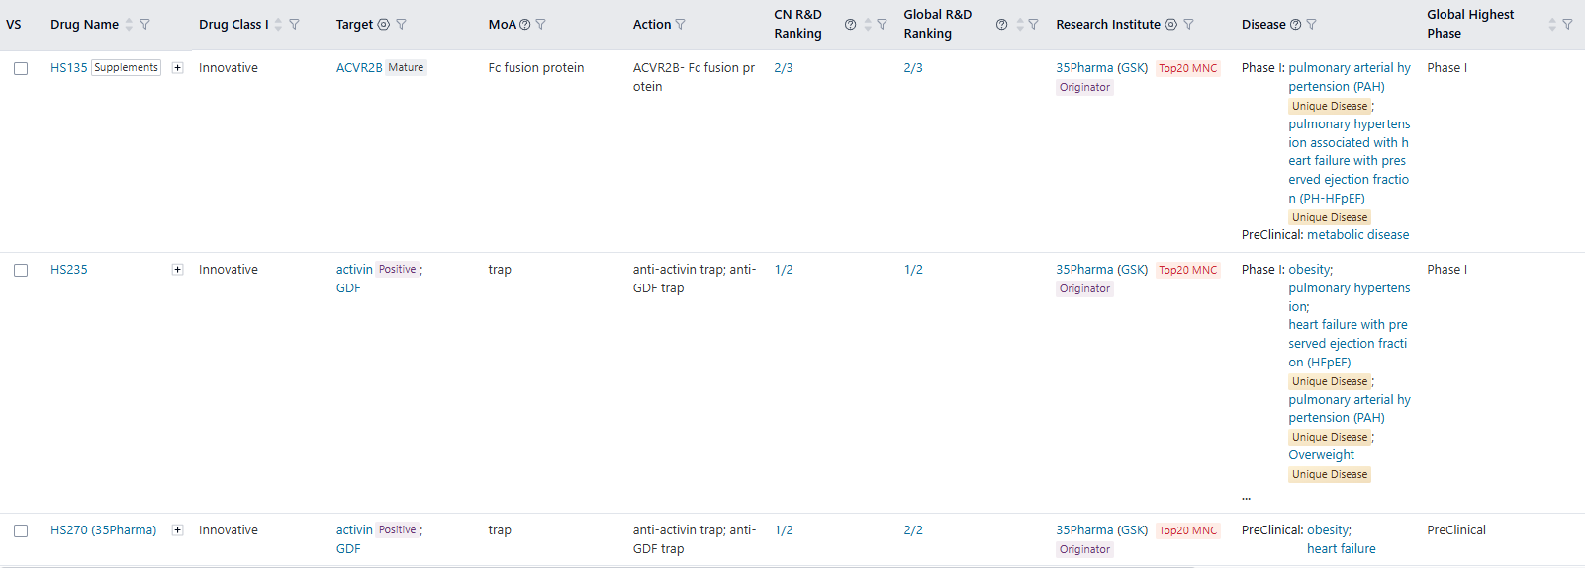
Task: Expand the HS235 row with plus icon
Action: pyautogui.click(x=177, y=270)
